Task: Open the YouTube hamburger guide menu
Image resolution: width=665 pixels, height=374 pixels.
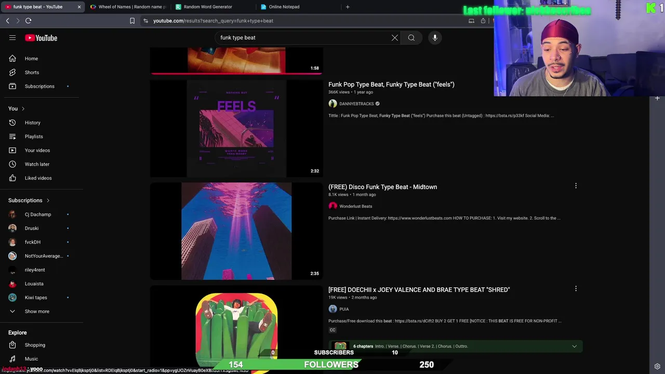Action: pyautogui.click(x=12, y=37)
